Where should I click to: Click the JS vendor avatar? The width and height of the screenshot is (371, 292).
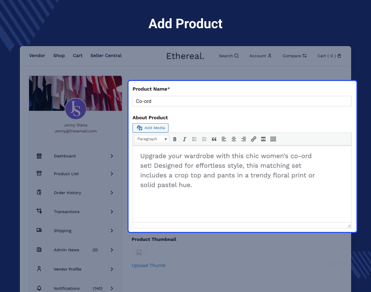coord(76,109)
